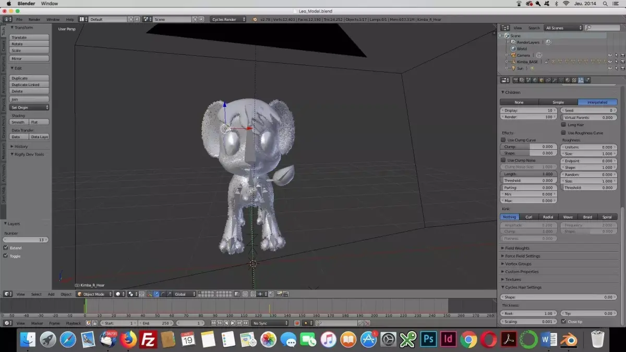
Task: Click the Sun lamp icon in outliner
Action: (513, 68)
